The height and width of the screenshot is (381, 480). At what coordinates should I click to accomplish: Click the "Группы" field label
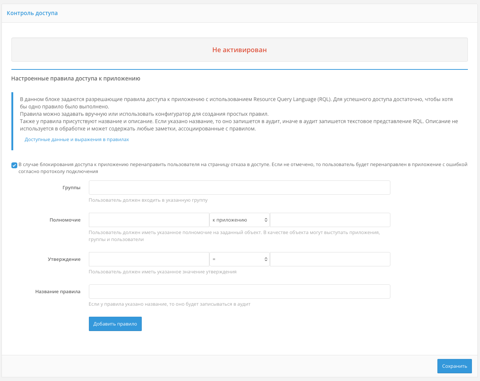[x=71, y=188]
